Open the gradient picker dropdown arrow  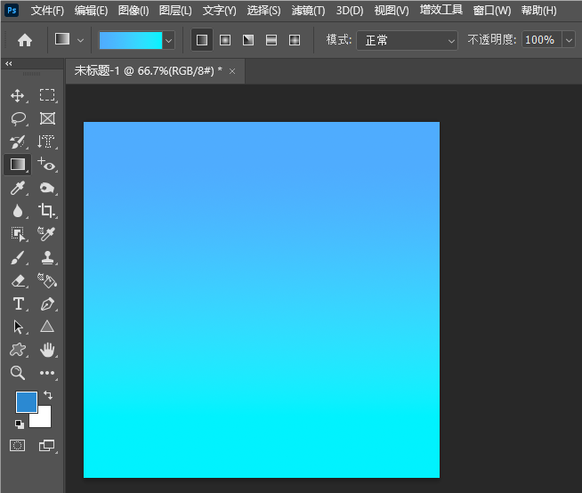tap(168, 40)
